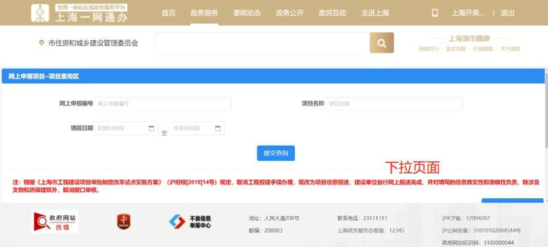Image resolution: width=548 pixels, height=247 pixels.
Task: Click the search magnifier button
Action: click(382, 43)
